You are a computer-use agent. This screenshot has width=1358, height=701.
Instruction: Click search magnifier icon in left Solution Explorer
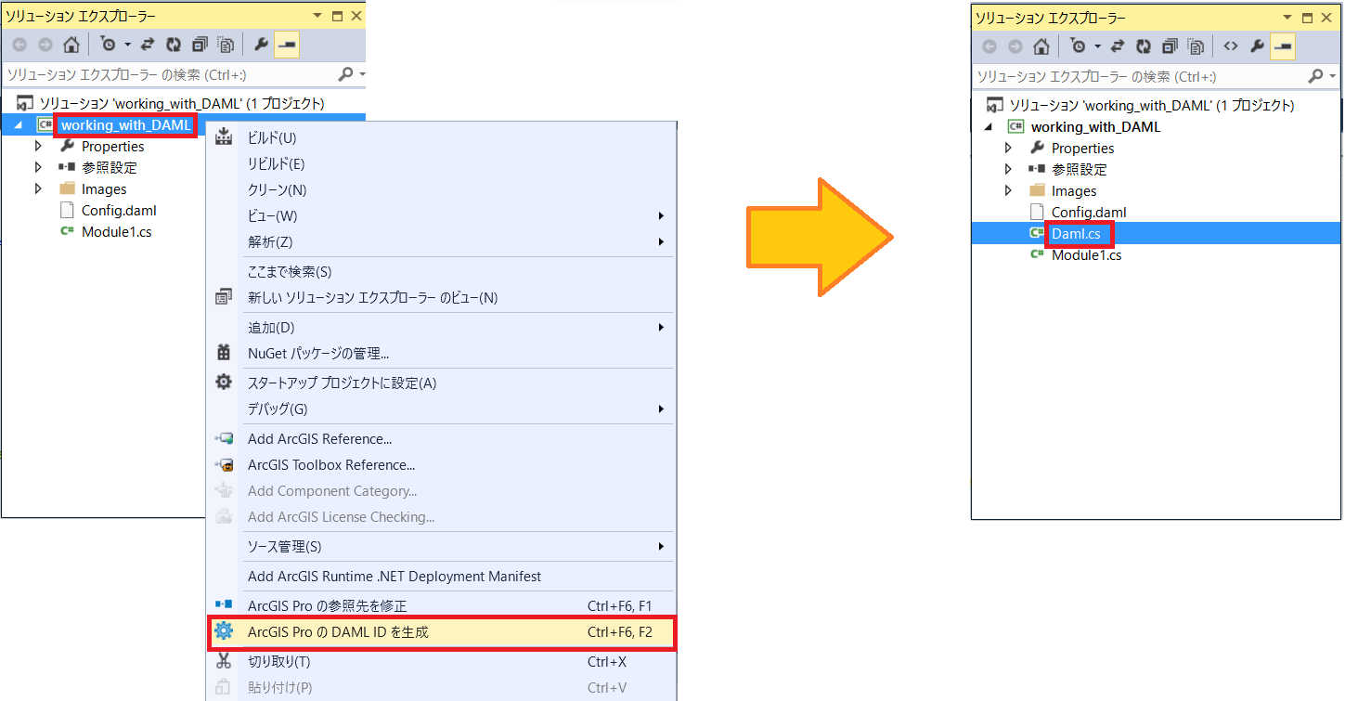click(346, 74)
